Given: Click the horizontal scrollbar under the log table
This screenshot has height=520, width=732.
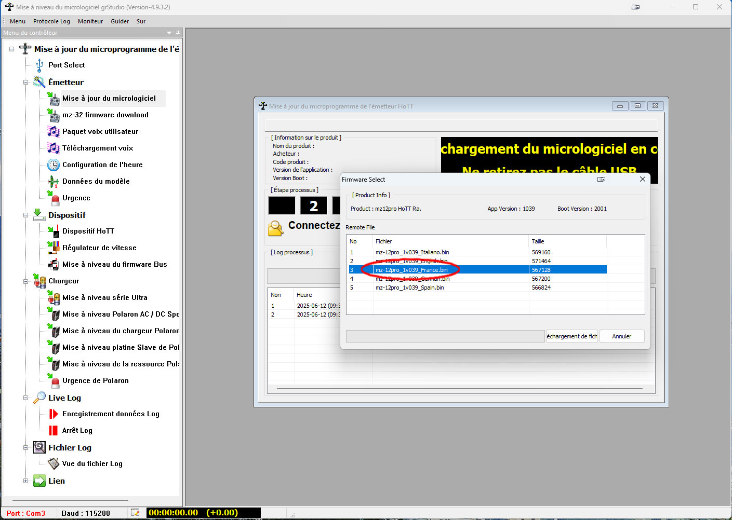Looking at the screenshot, I should [x=459, y=388].
